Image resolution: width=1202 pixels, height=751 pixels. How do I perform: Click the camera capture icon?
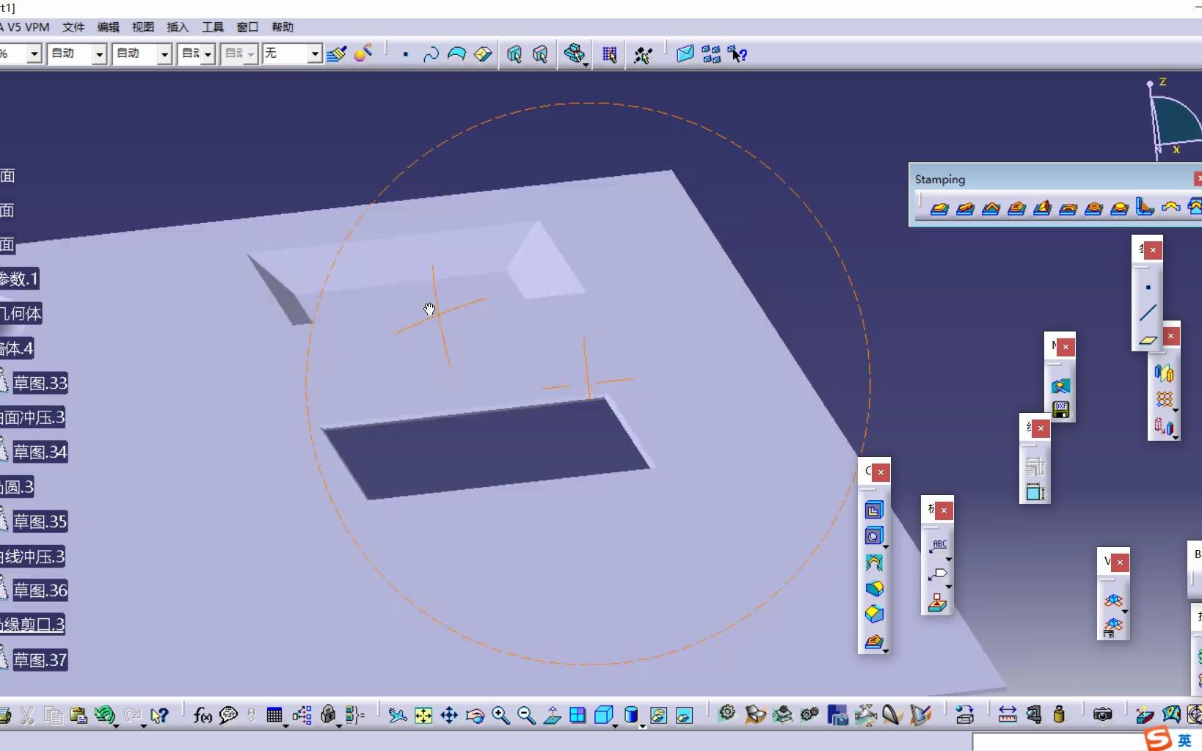pyautogui.click(x=1102, y=715)
